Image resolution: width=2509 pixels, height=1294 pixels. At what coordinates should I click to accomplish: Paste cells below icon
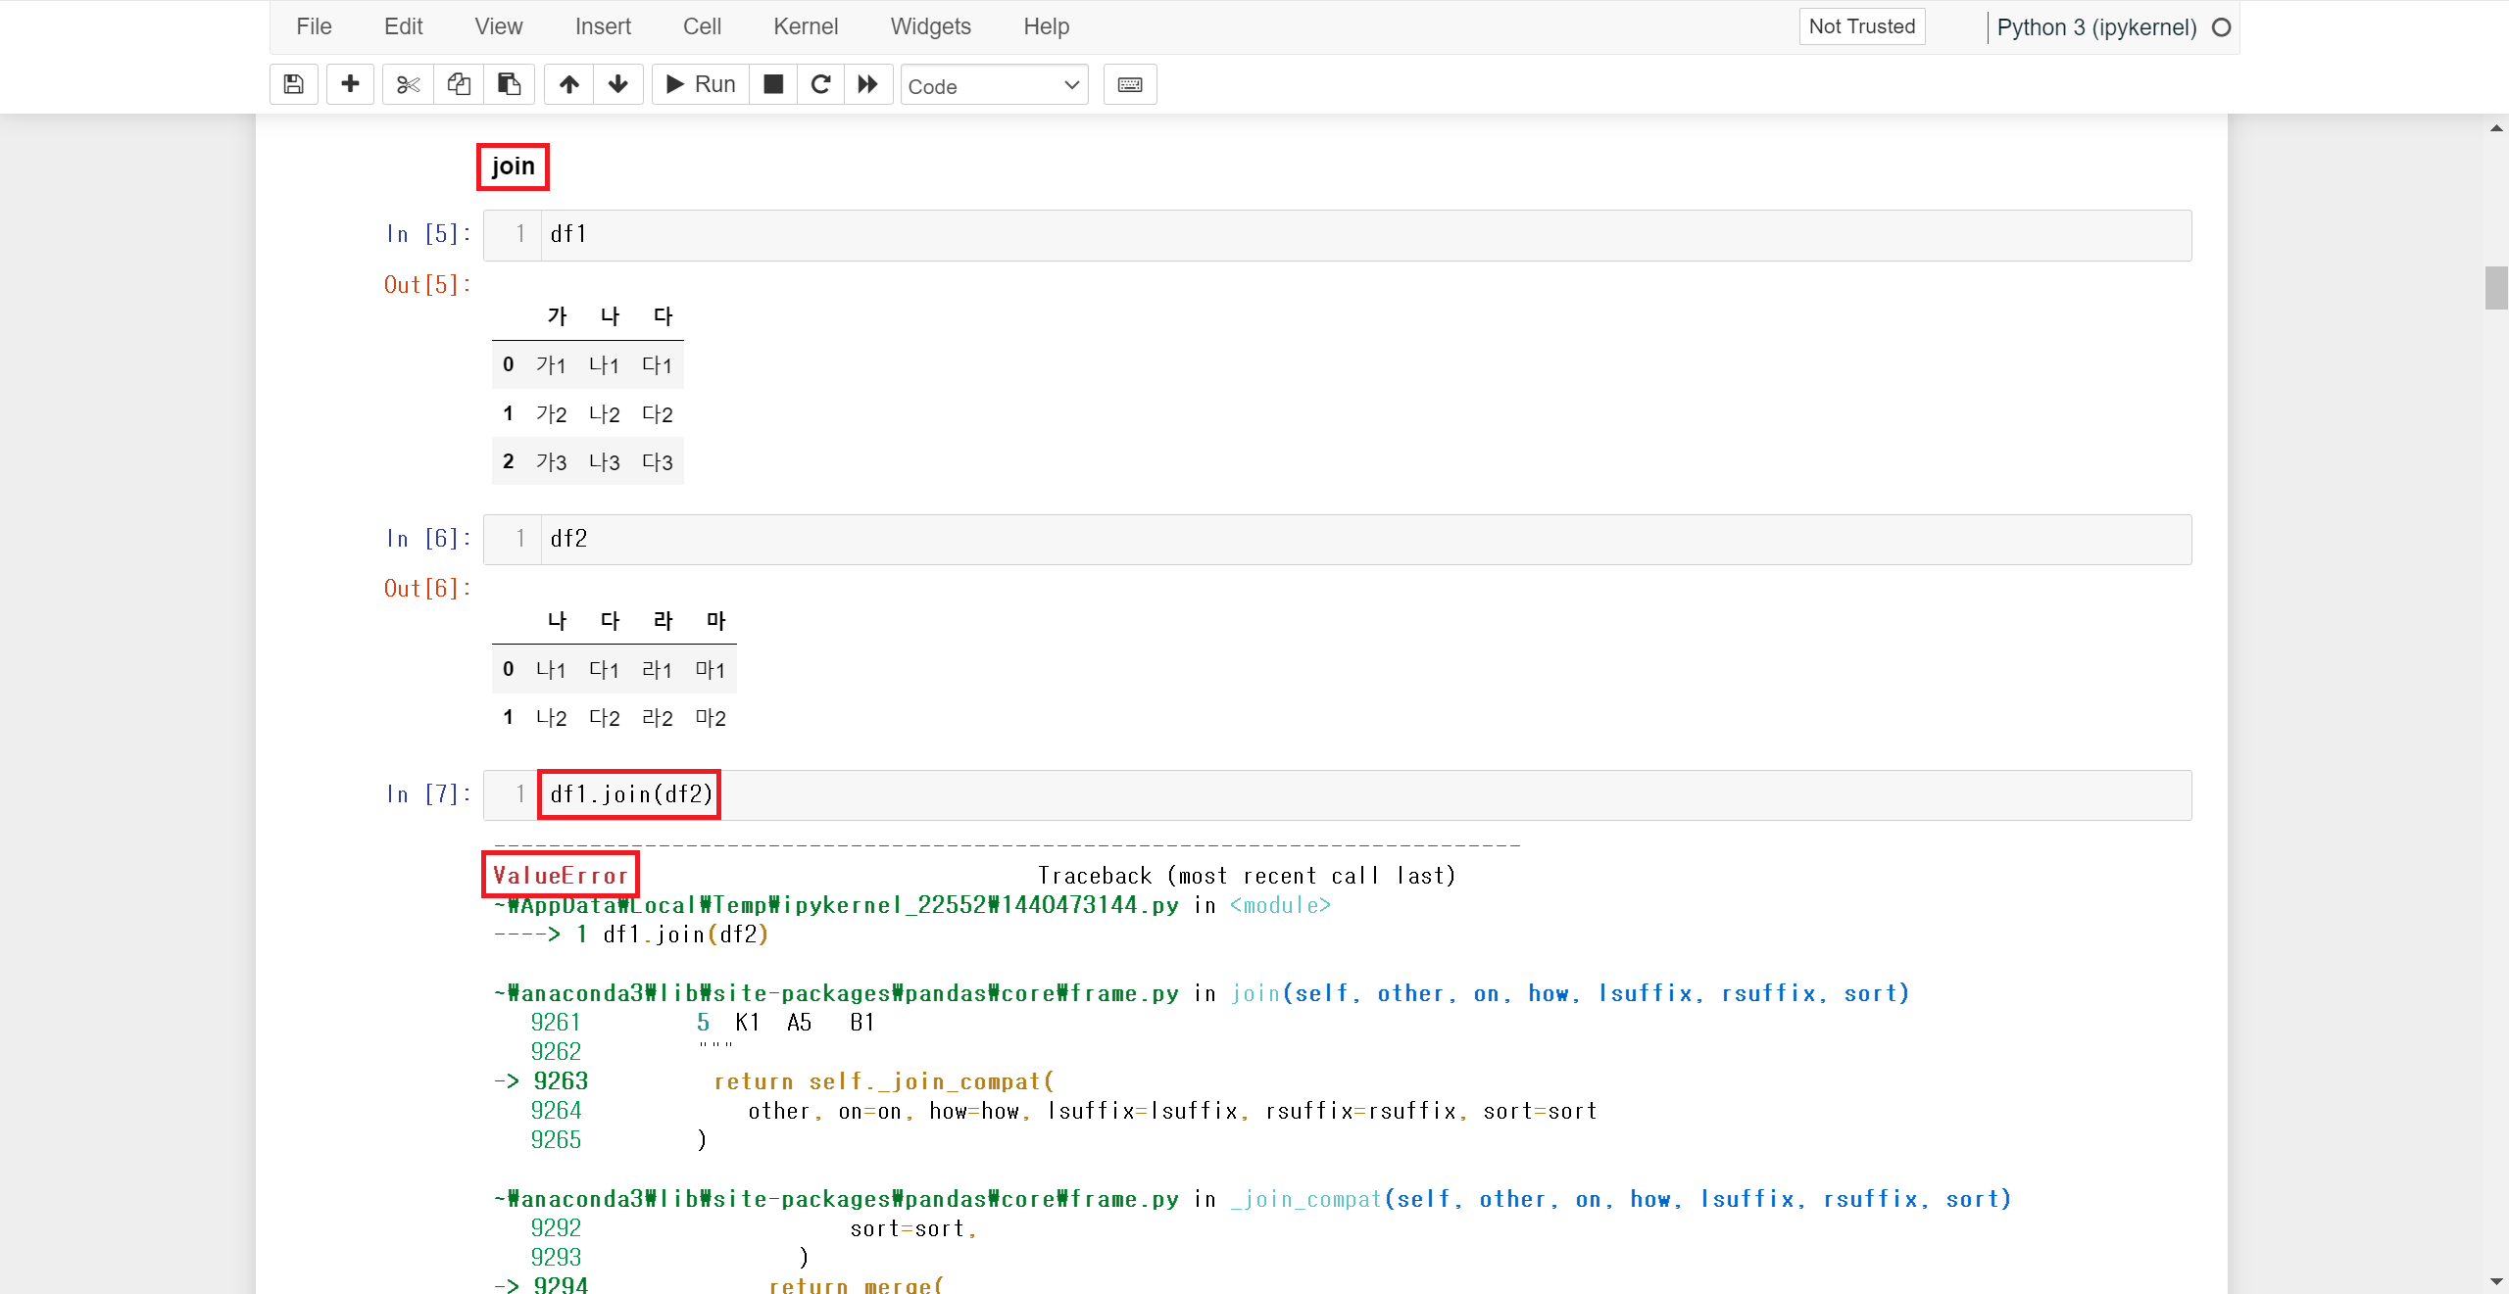(x=509, y=84)
